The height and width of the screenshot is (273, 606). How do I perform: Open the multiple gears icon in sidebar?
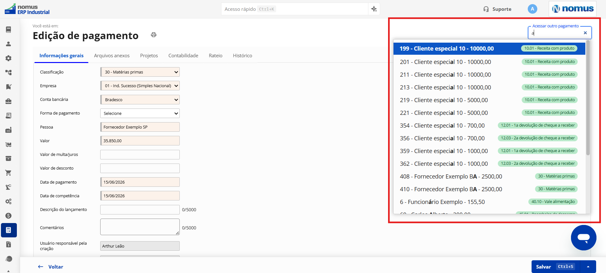[9, 201]
